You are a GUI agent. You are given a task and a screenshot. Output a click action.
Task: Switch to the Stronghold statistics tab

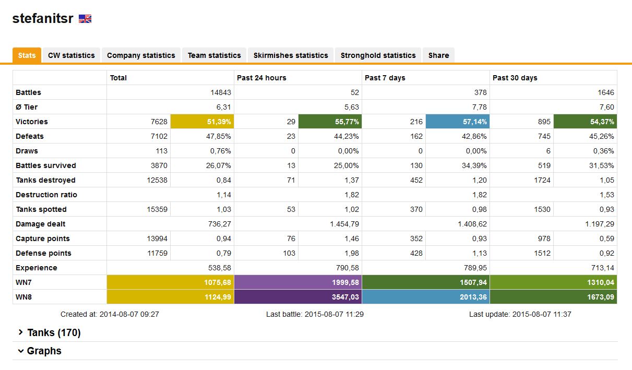tap(378, 55)
